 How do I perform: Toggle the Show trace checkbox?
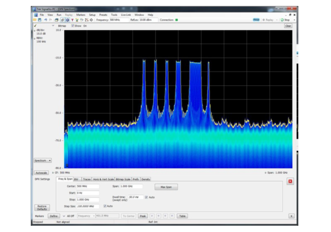(74, 26)
